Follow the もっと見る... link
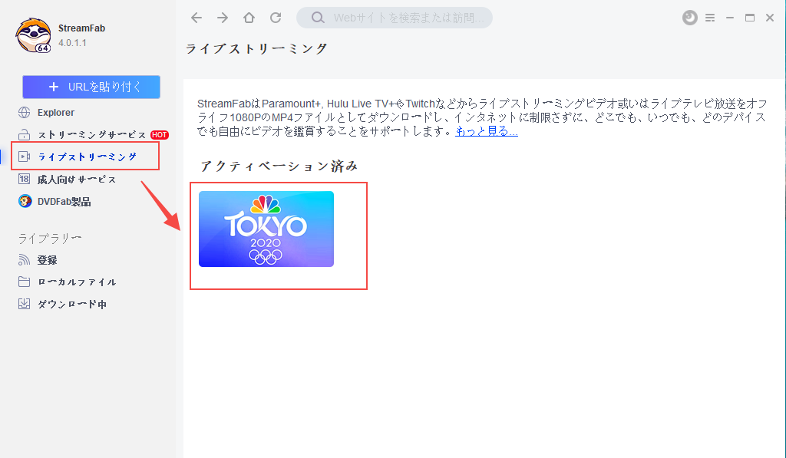 (486, 131)
